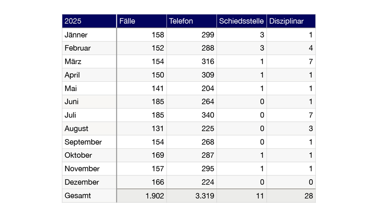The image size is (379, 219).
Task: Select the "Fälle" column header
Action: 141,21
